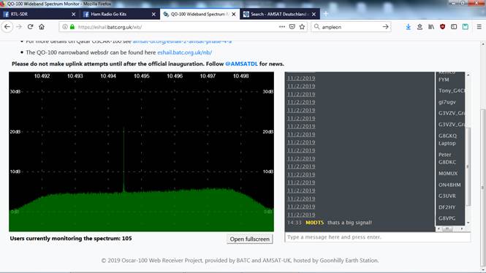This screenshot has width=486, height=273.
Task: Go to the Firefox home page icon
Action: 42,27
